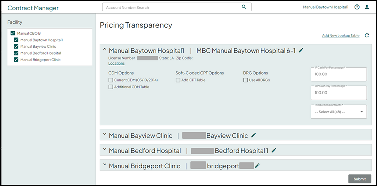
Task: Uncheck Manual Bridgeport Clinic facility checkbox
Action: tap(16, 60)
